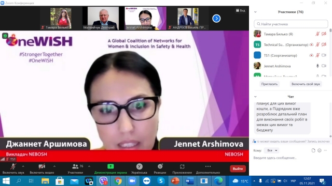The image size is (332, 186).
Task: Open Windows taskbar search
Action: click(19, 181)
